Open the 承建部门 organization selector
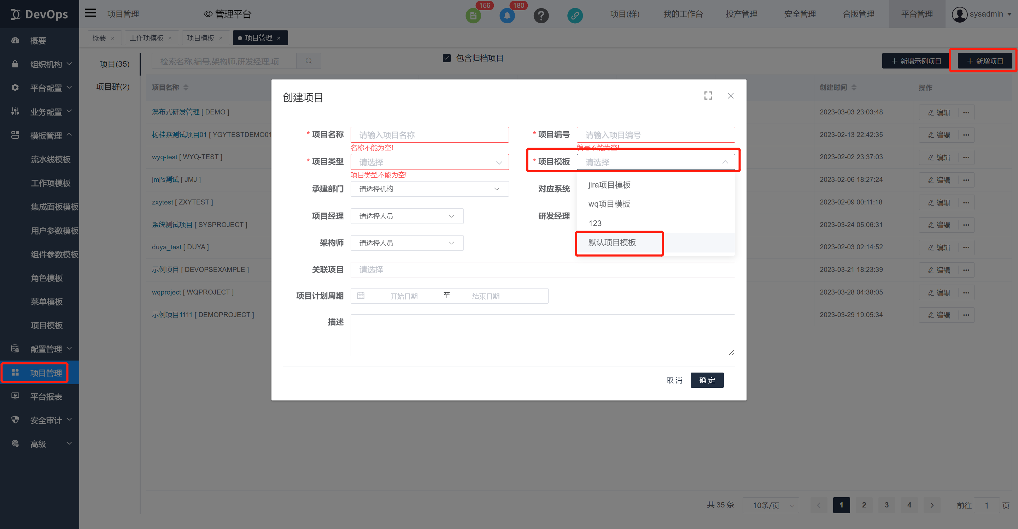The image size is (1018, 529). point(429,189)
